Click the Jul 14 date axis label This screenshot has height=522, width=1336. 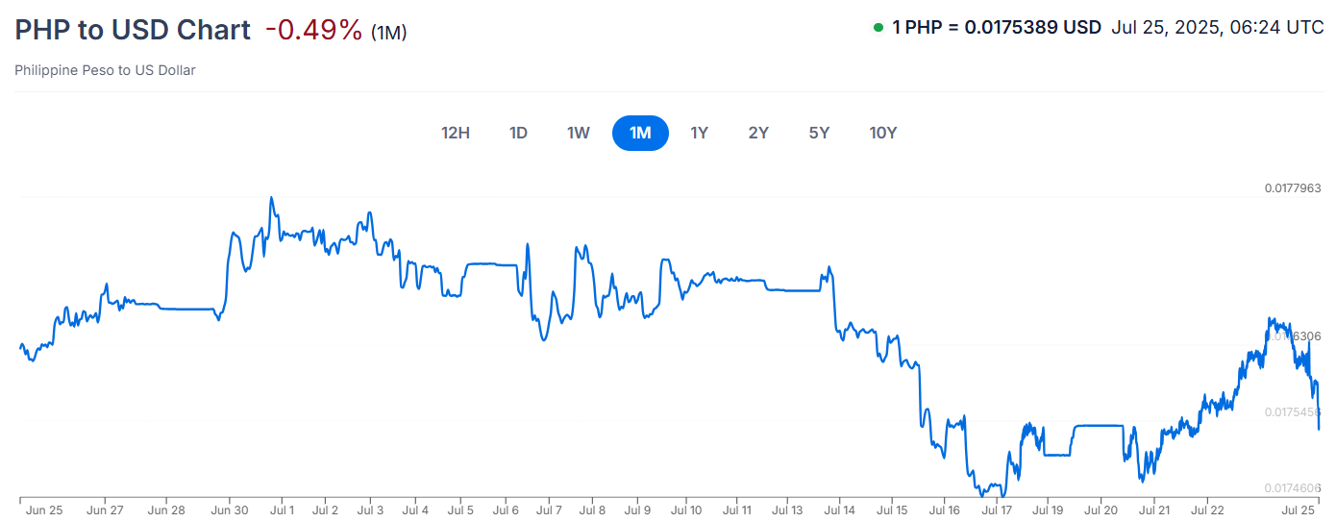[840, 510]
